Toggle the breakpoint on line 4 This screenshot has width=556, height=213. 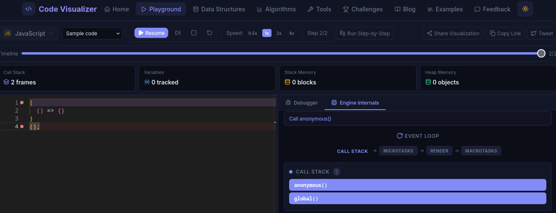(x=22, y=126)
